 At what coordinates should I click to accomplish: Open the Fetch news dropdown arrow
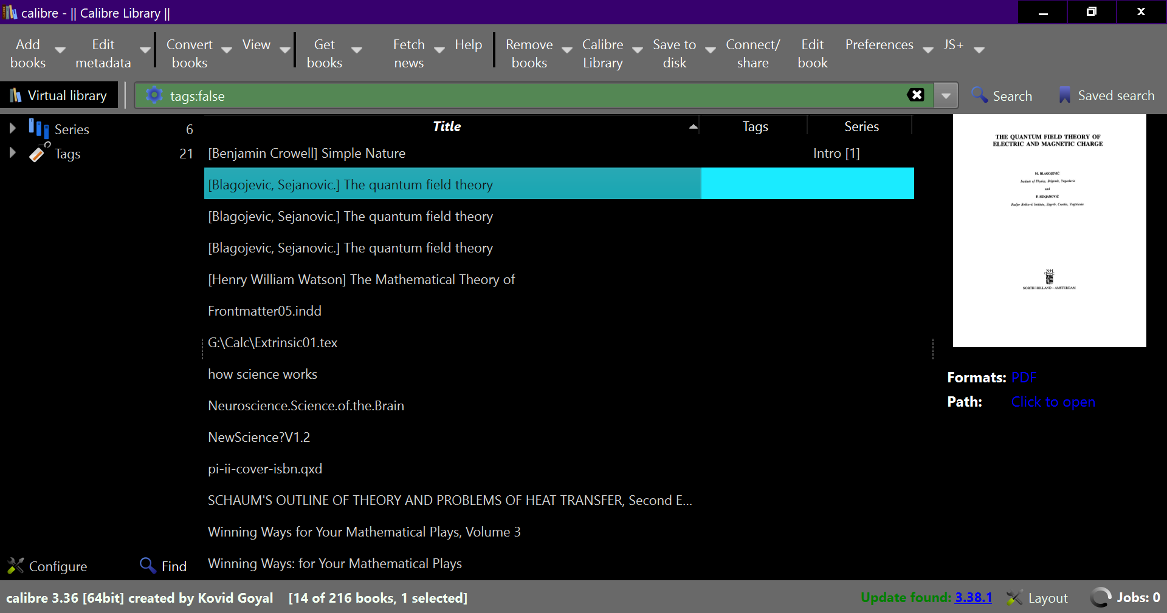click(x=439, y=50)
